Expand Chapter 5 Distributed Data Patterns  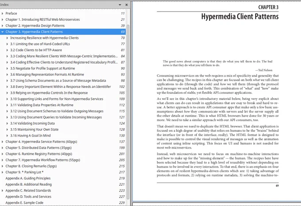click(2, 148)
